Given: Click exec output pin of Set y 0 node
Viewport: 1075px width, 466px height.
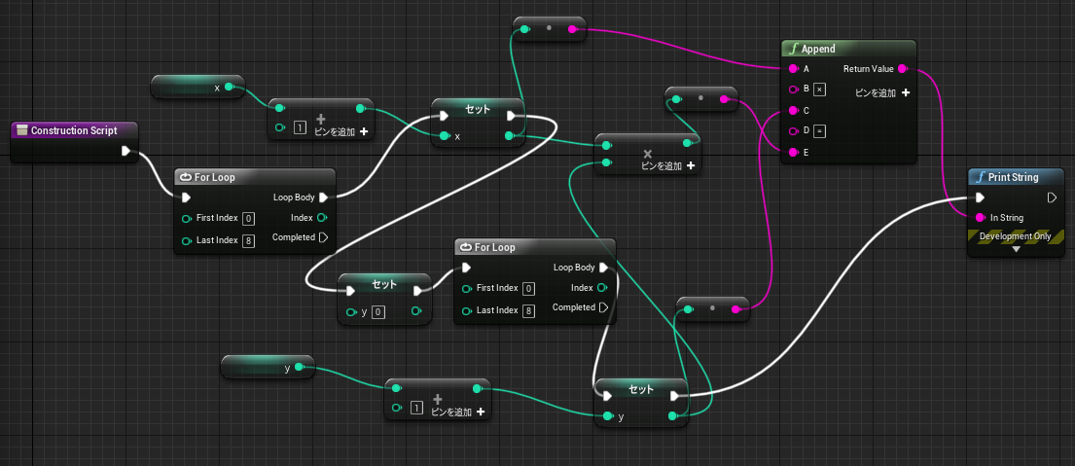Looking at the screenshot, I should [x=417, y=291].
